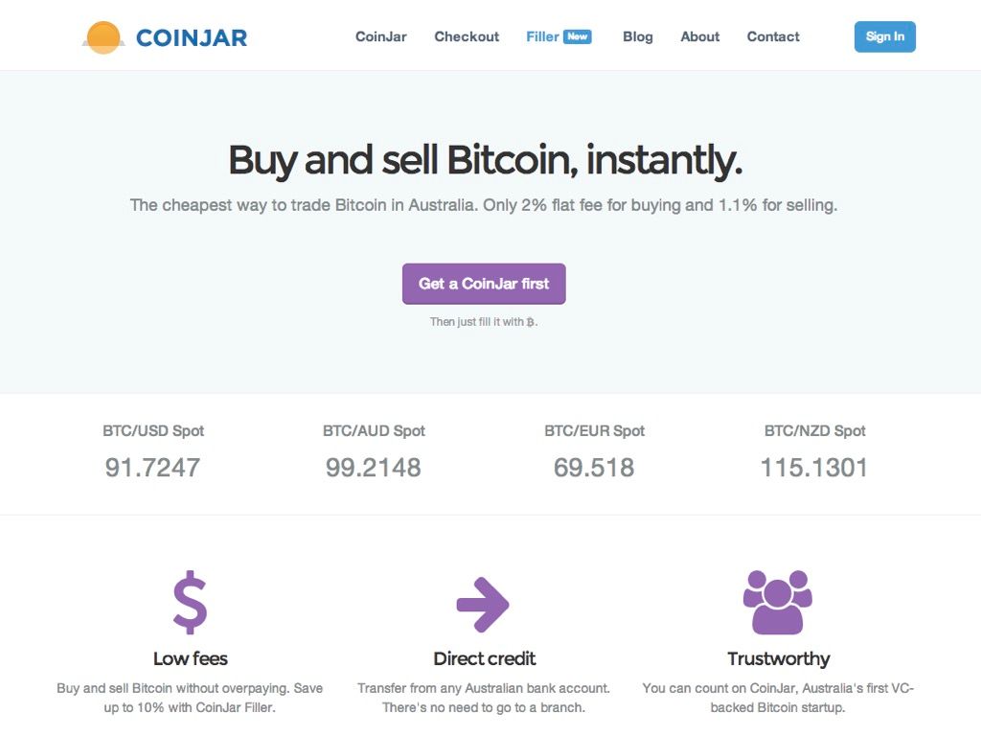Click the BTC/AUD Spot price 99.2148
The image size is (981, 736).
pyautogui.click(x=374, y=468)
